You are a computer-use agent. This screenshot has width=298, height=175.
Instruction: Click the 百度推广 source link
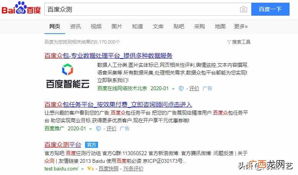(54, 128)
